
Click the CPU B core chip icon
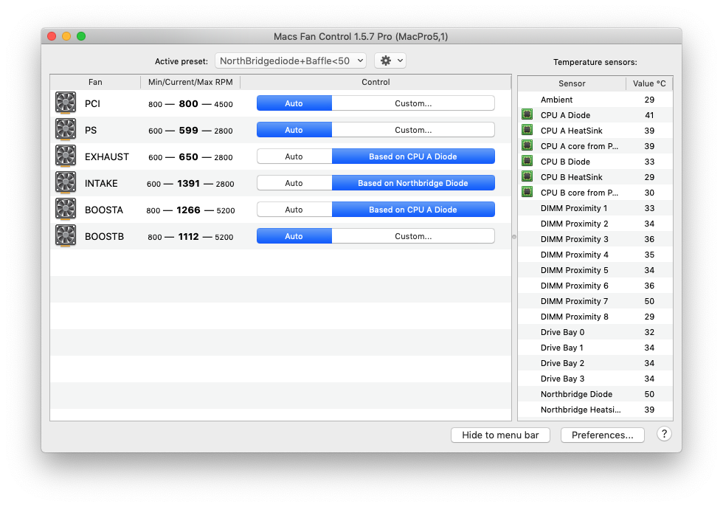(x=527, y=192)
